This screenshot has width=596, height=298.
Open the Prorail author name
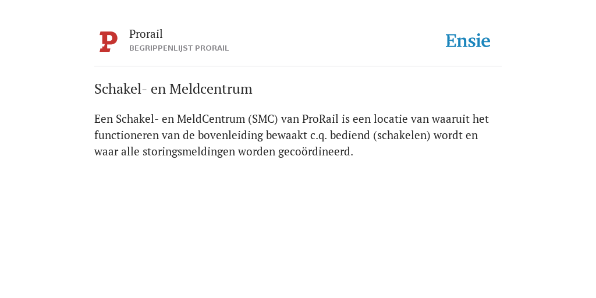click(146, 34)
